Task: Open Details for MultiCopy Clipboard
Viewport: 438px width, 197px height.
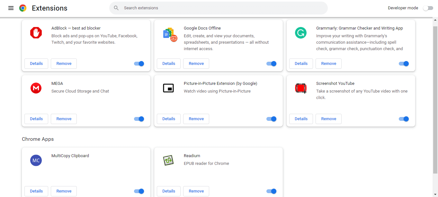Action: tap(36, 191)
